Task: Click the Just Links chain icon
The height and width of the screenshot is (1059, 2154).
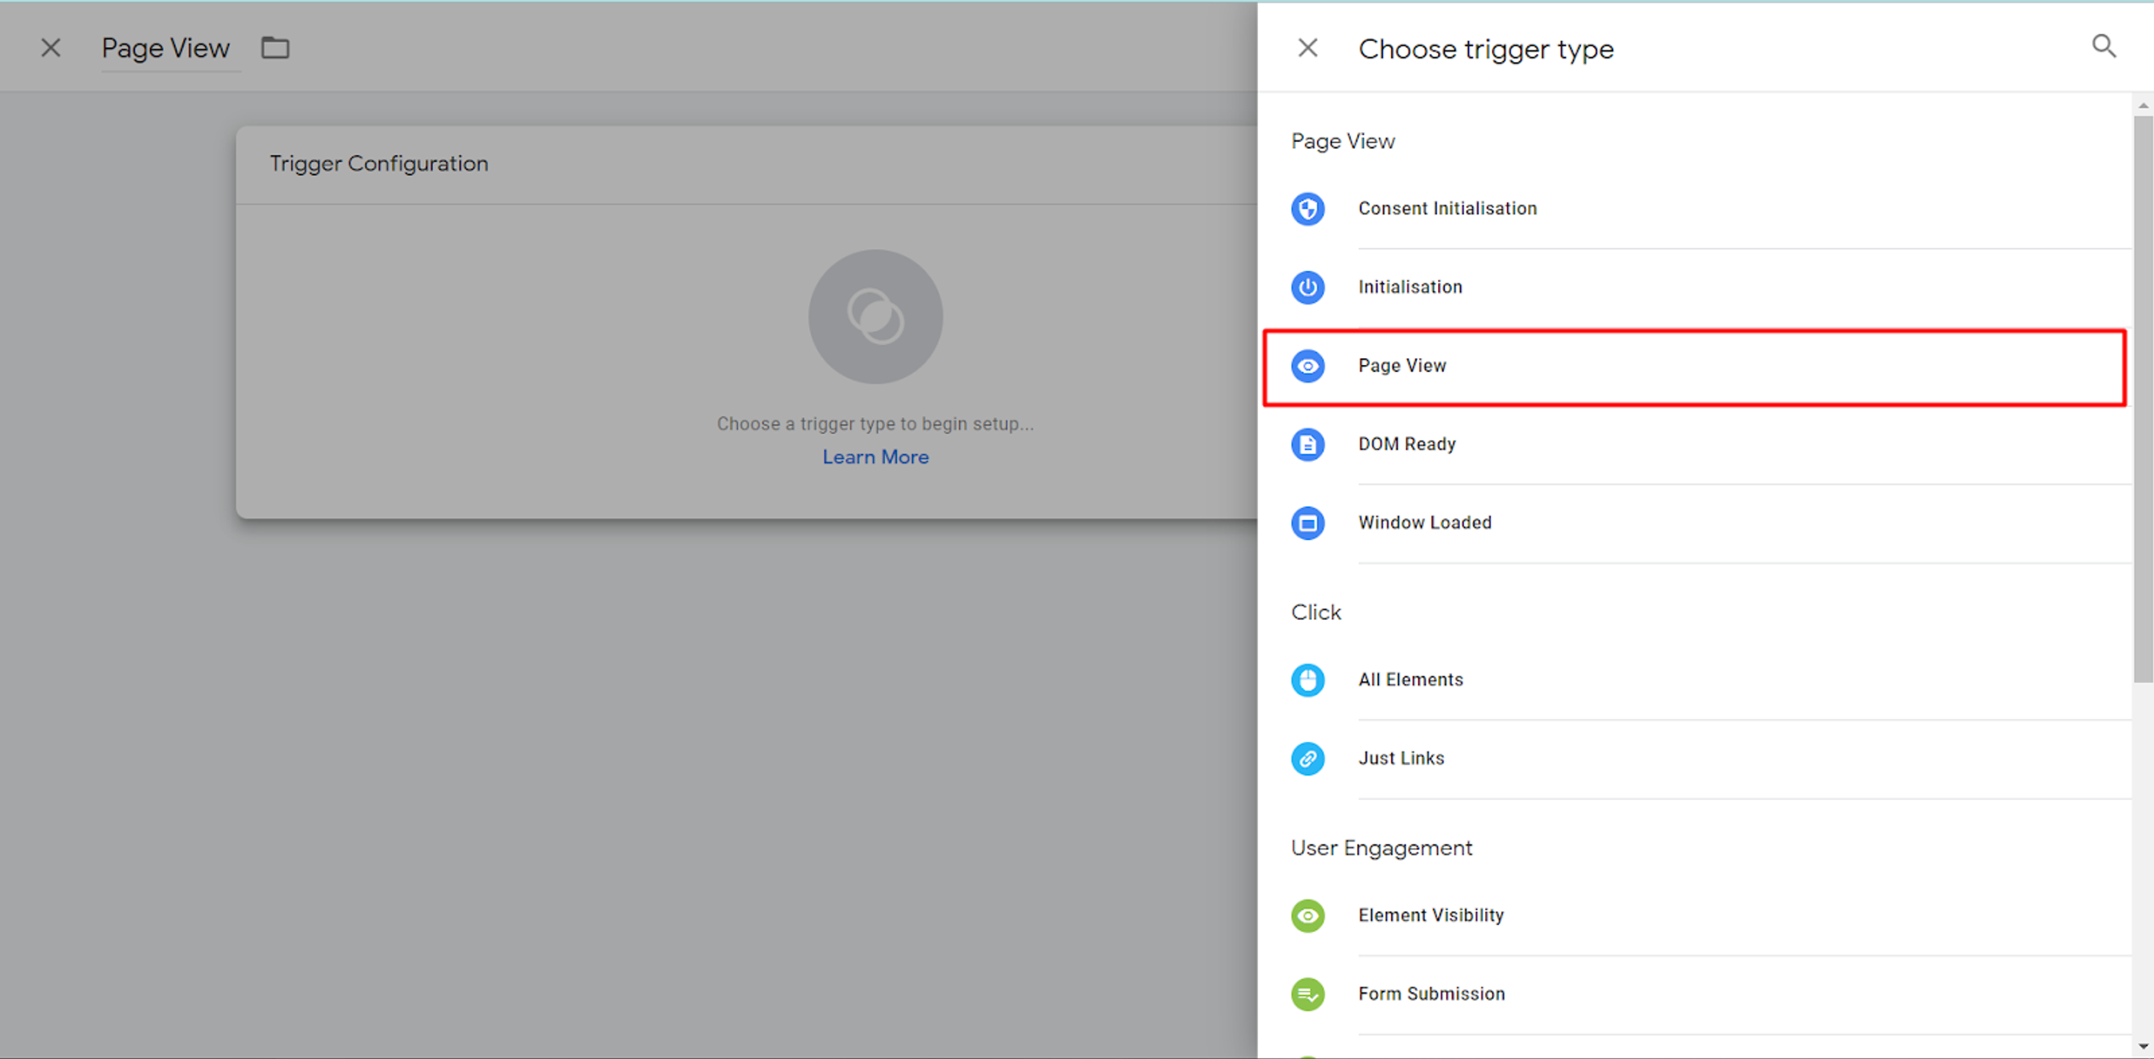Action: click(x=1308, y=759)
